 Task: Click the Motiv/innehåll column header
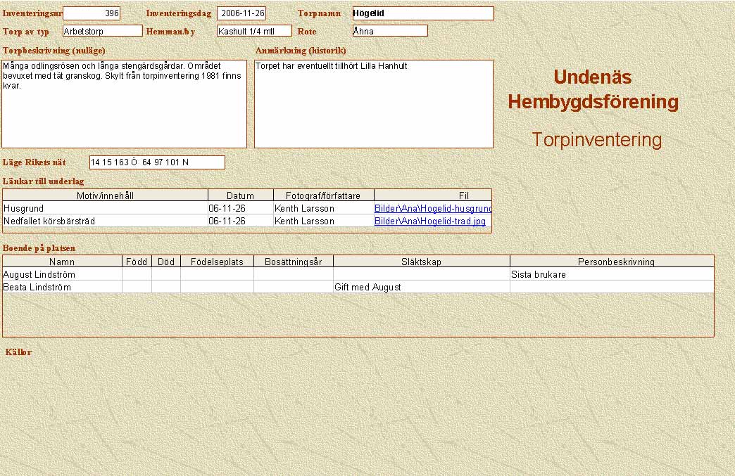105,195
